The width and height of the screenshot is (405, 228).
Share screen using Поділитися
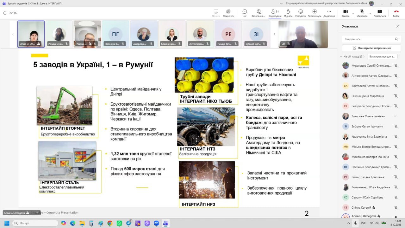tap(380, 13)
